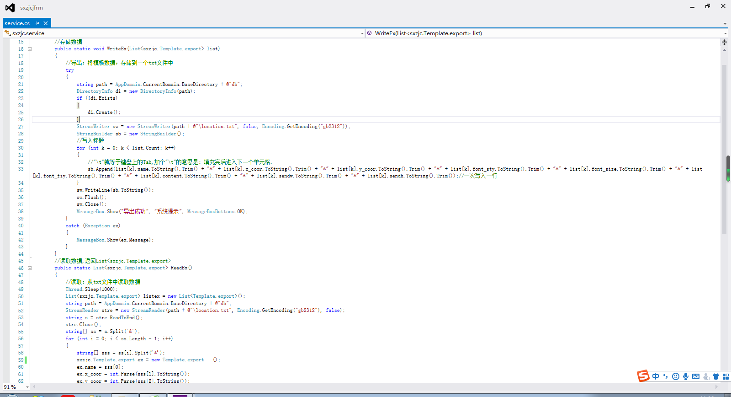
Task: Click line number 33 in the margin
Action: 21,169
